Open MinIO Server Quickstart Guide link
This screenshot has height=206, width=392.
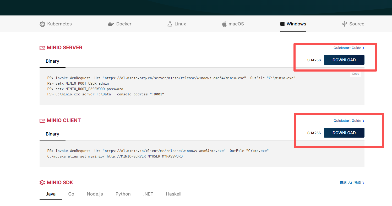click(349, 48)
